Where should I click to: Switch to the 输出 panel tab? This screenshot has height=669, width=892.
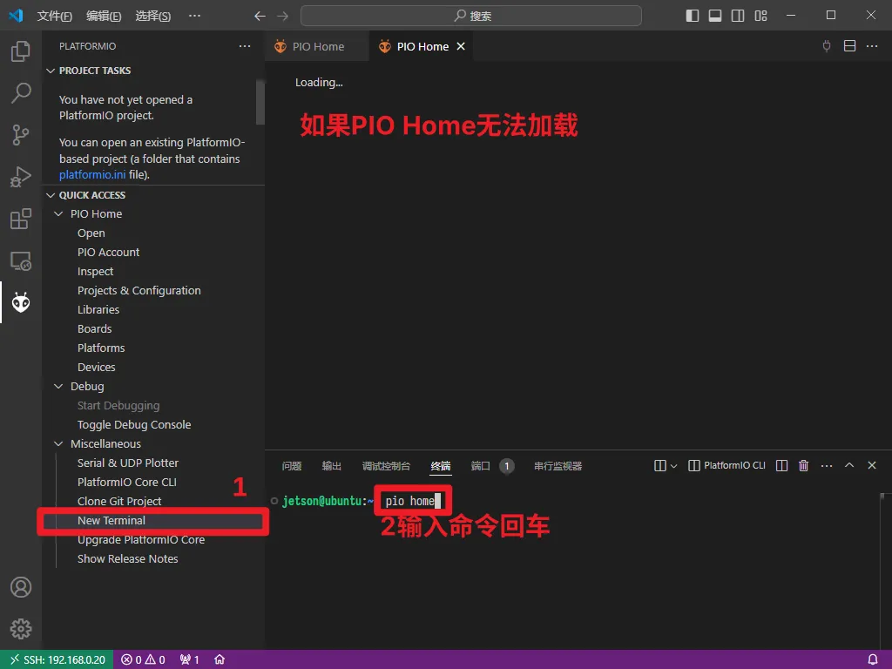[332, 466]
